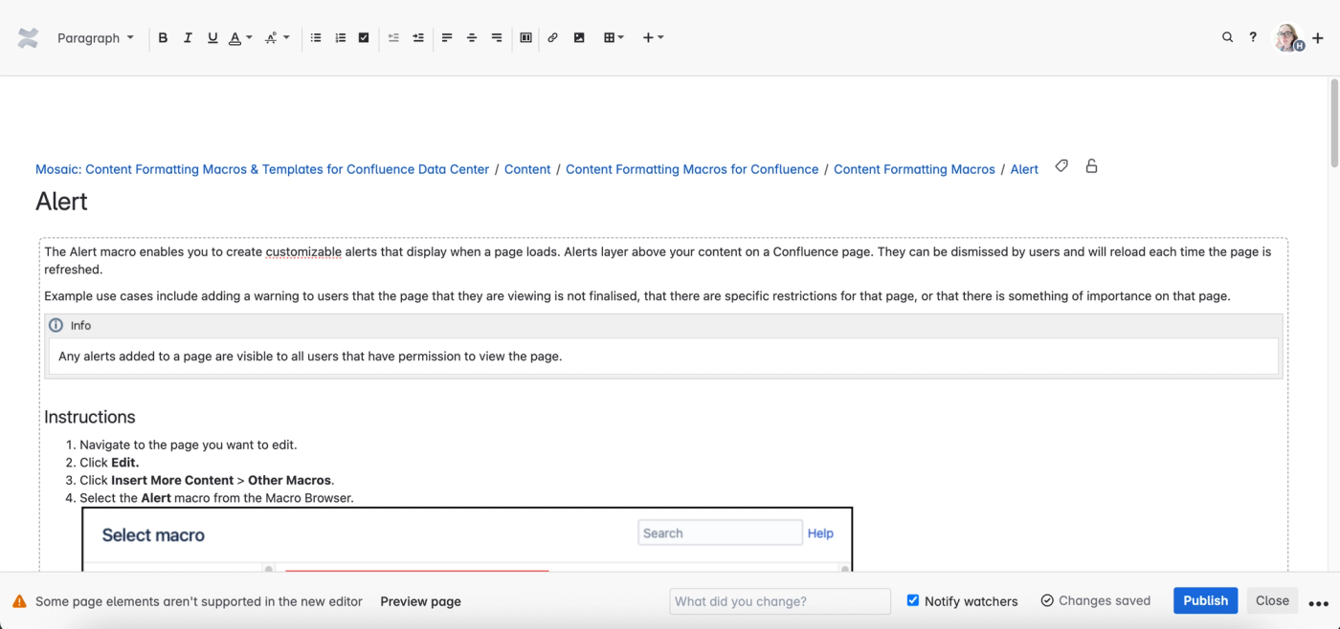
Task: Open the page labels tag icon
Action: click(x=1061, y=166)
